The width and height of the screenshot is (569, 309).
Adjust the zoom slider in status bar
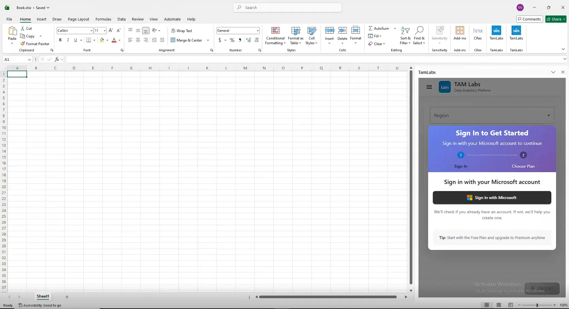point(537,305)
